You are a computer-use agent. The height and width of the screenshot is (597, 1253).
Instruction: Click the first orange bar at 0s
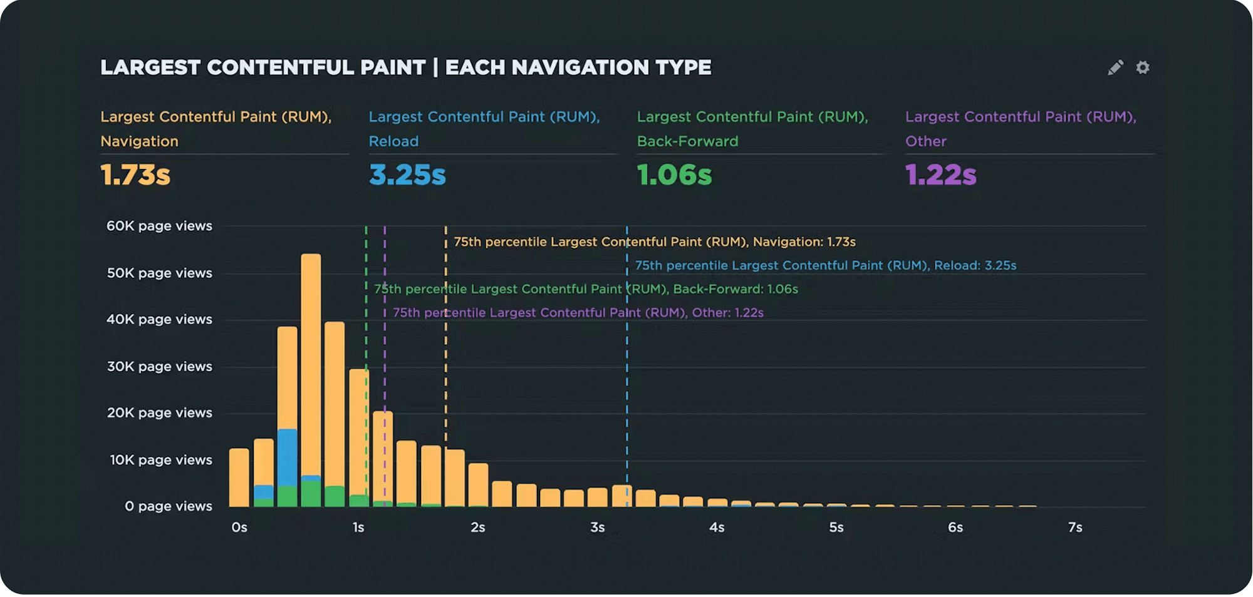click(239, 477)
